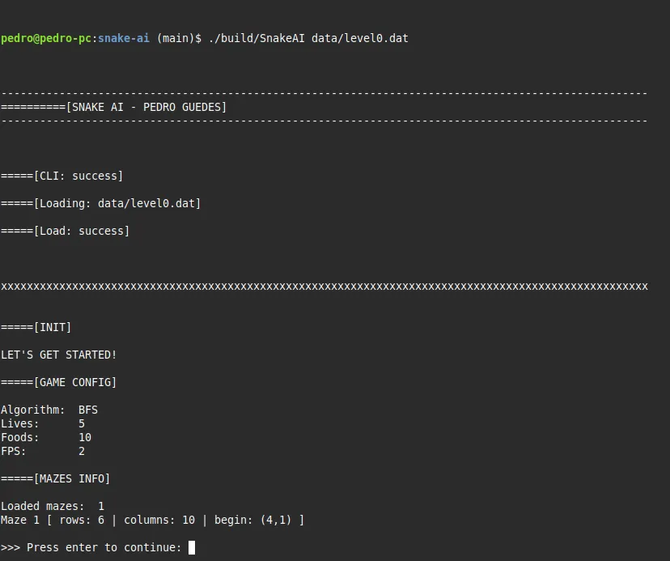Click the Lives value of 5
The height and width of the screenshot is (561, 670).
82,423
